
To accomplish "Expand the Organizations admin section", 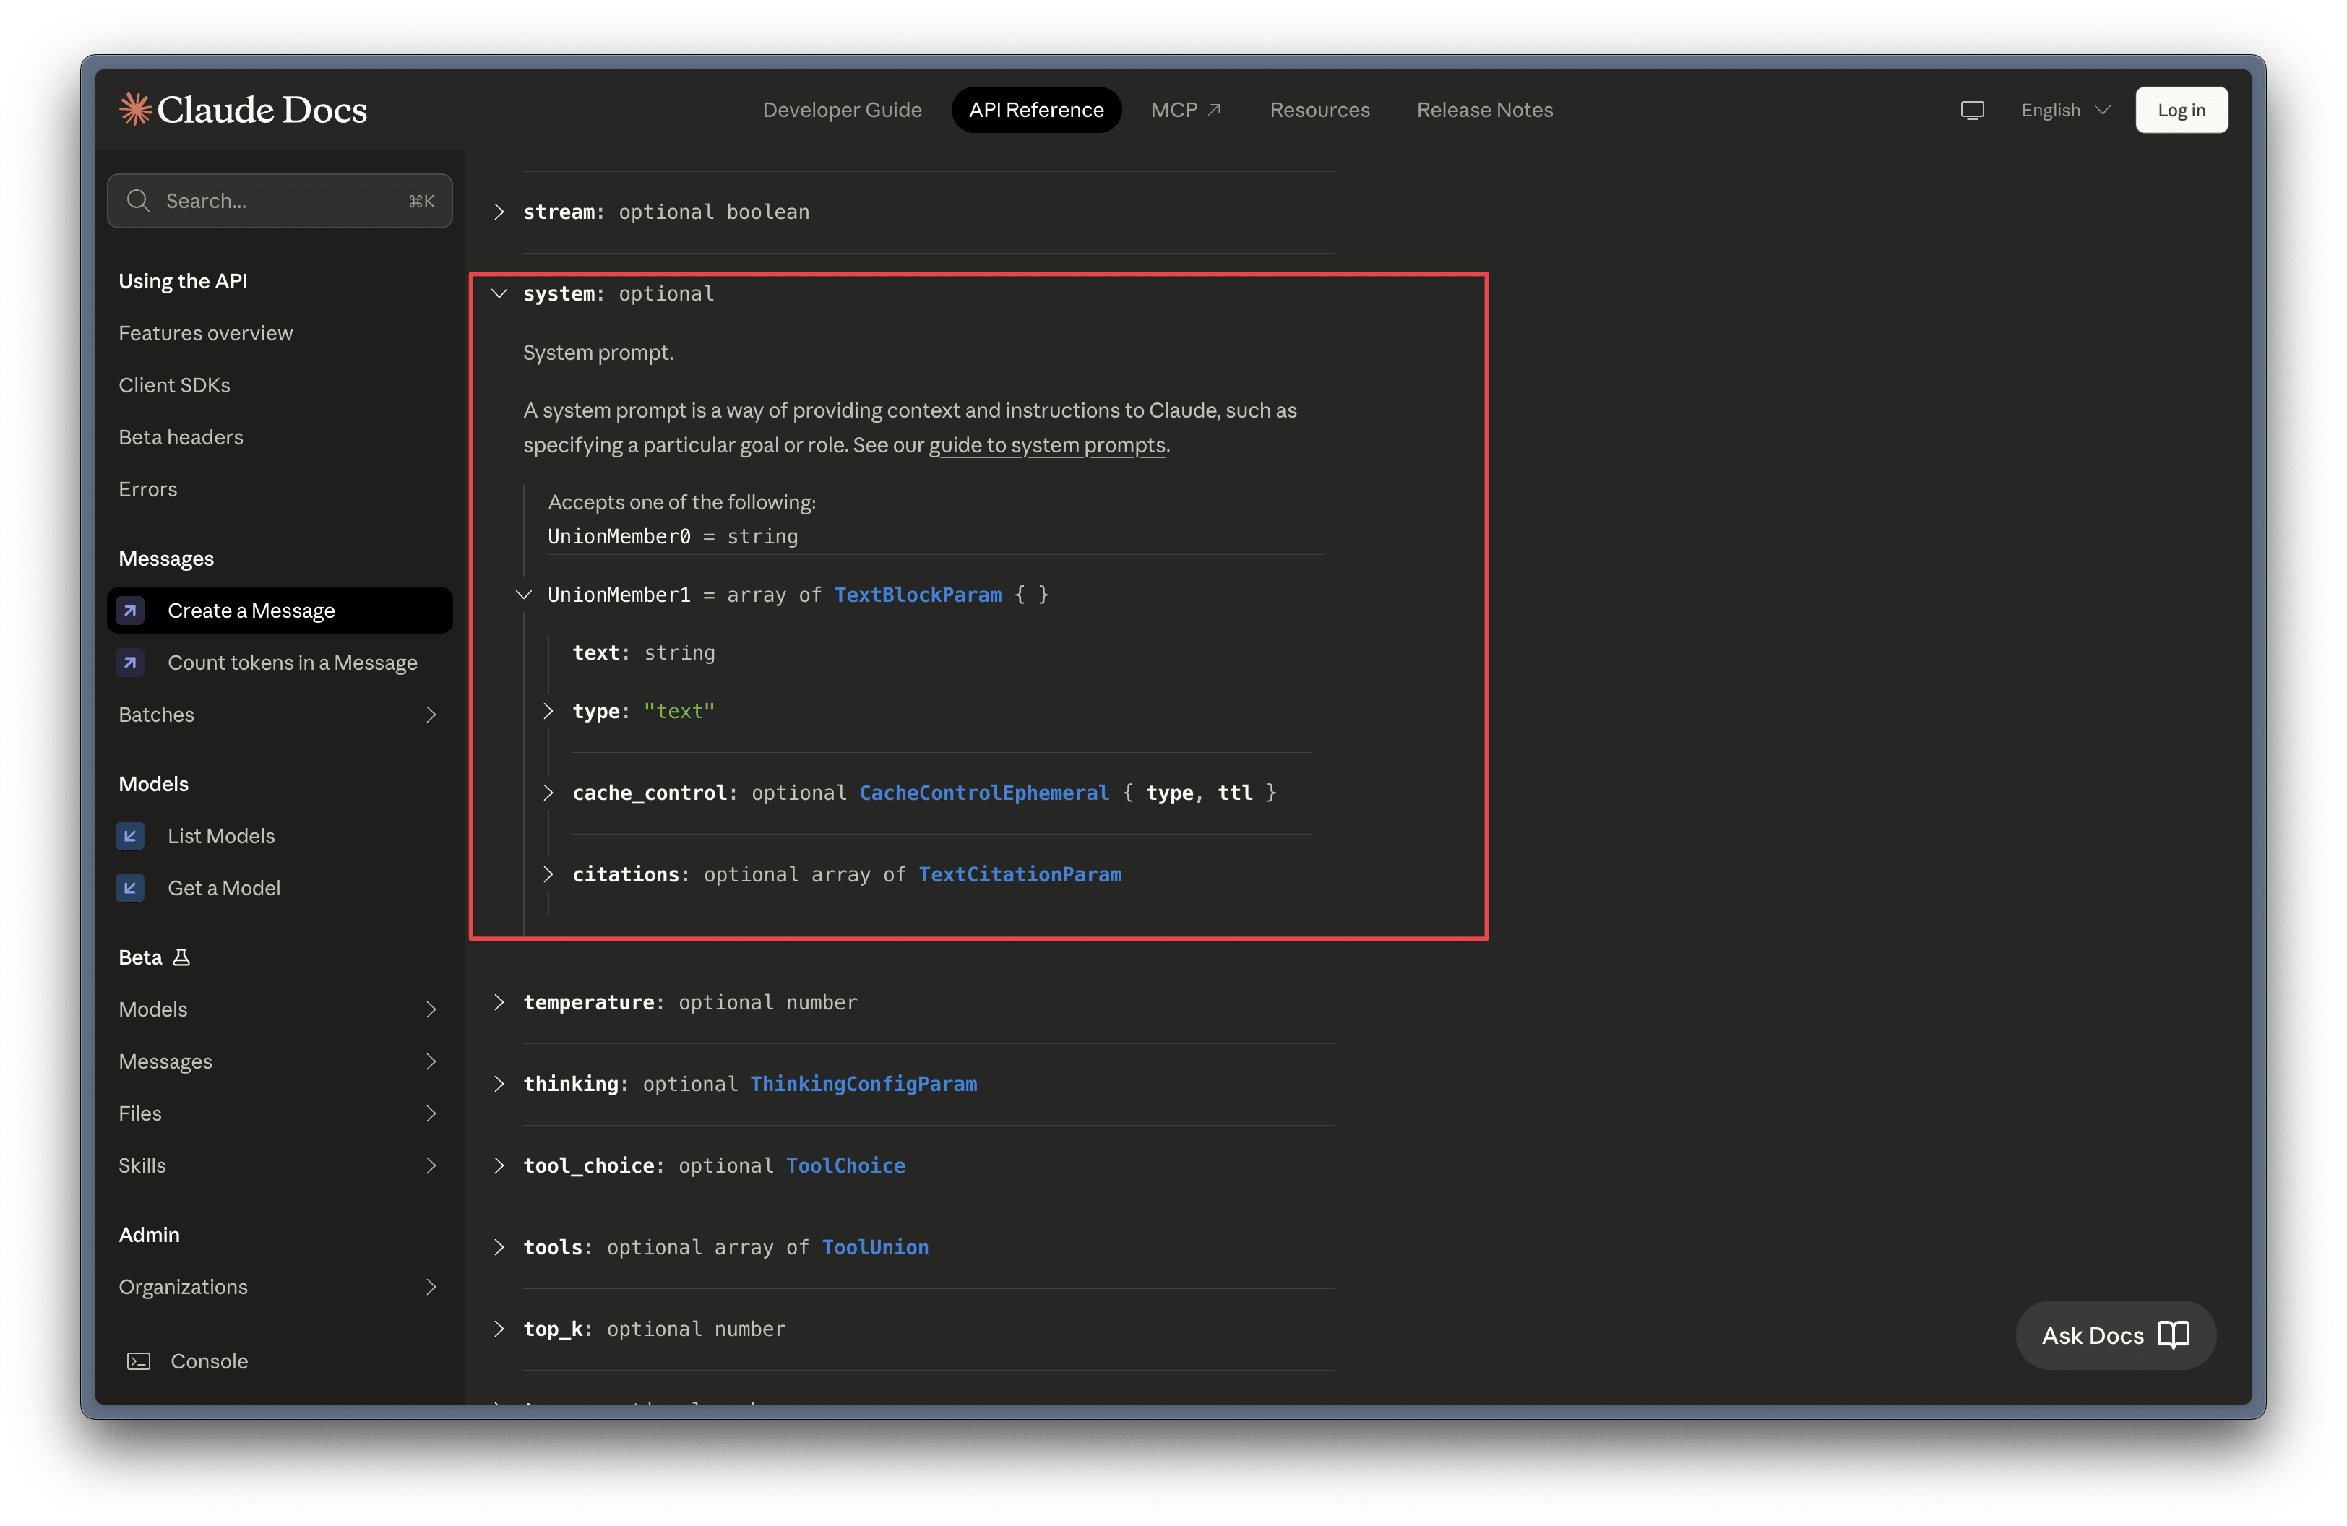I will [x=431, y=1286].
